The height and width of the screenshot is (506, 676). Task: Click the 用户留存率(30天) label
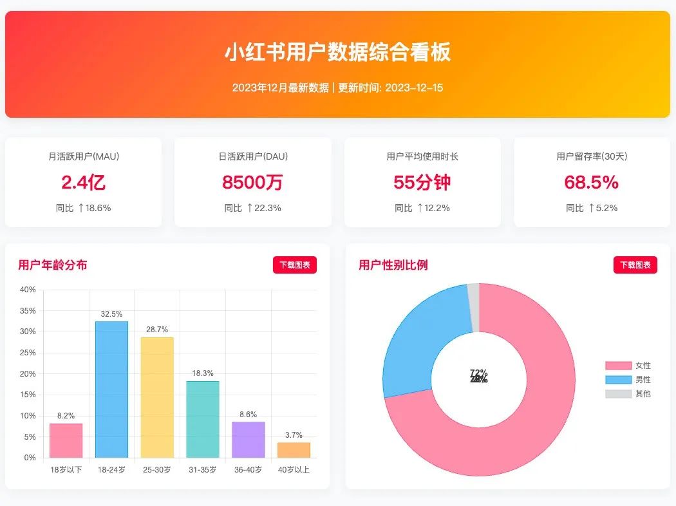[592, 156]
